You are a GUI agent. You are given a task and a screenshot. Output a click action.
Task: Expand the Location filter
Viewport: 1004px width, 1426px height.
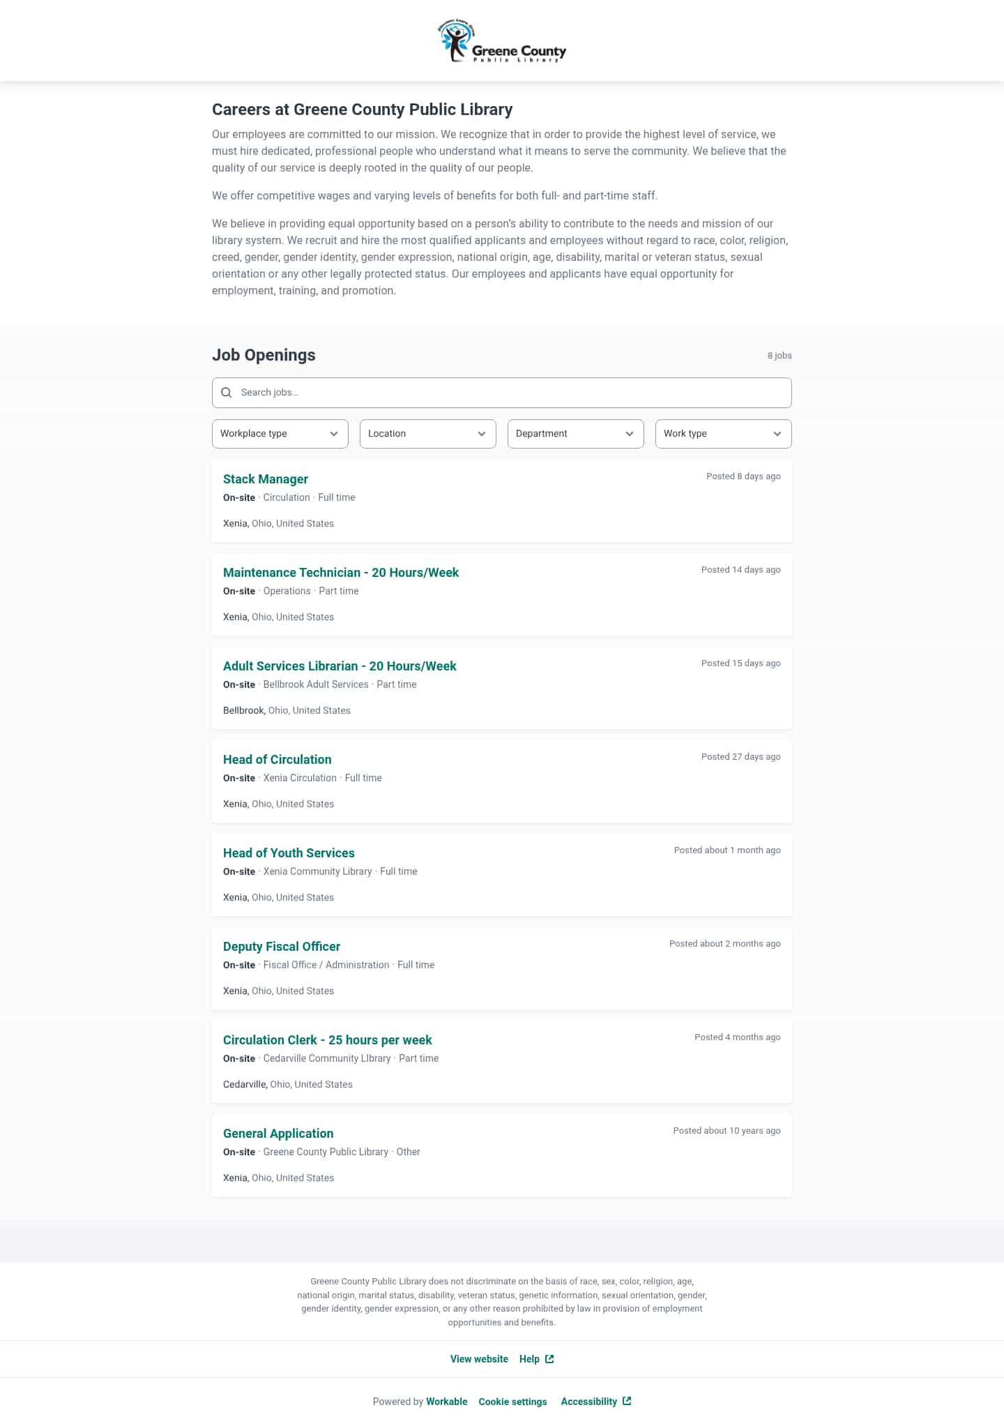click(427, 433)
